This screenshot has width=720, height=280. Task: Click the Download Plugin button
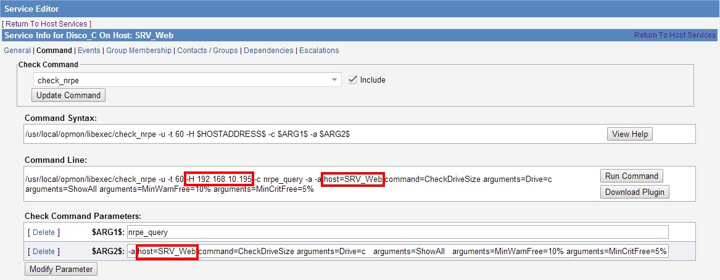tap(634, 192)
